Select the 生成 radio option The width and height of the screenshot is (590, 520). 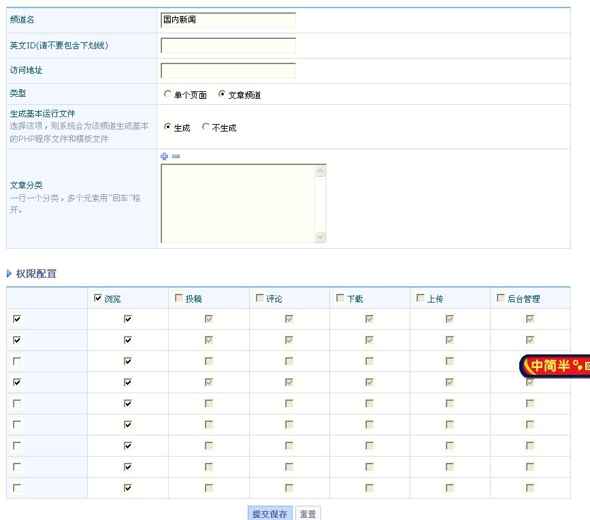point(167,127)
